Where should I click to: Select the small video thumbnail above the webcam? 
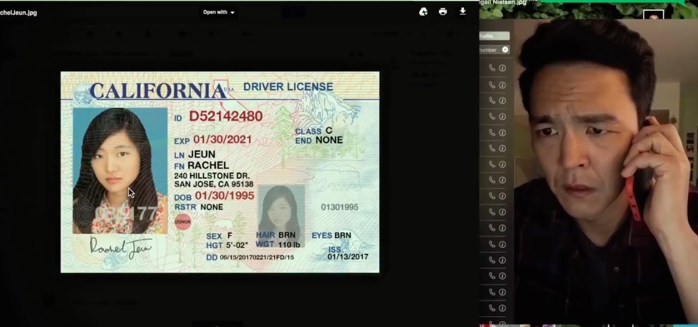(653, 15)
